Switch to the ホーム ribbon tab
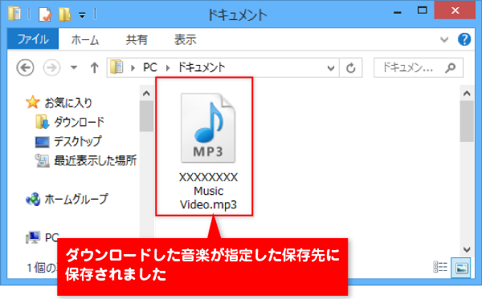The width and height of the screenshot is (482, 299). pos(85,39)
